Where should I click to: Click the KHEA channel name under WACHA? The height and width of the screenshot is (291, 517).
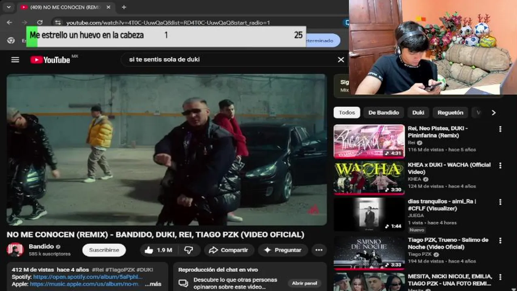[x=414, y=179]
